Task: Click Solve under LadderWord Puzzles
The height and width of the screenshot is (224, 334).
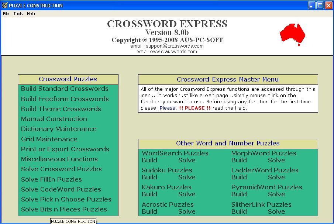Action: point(276,177)
